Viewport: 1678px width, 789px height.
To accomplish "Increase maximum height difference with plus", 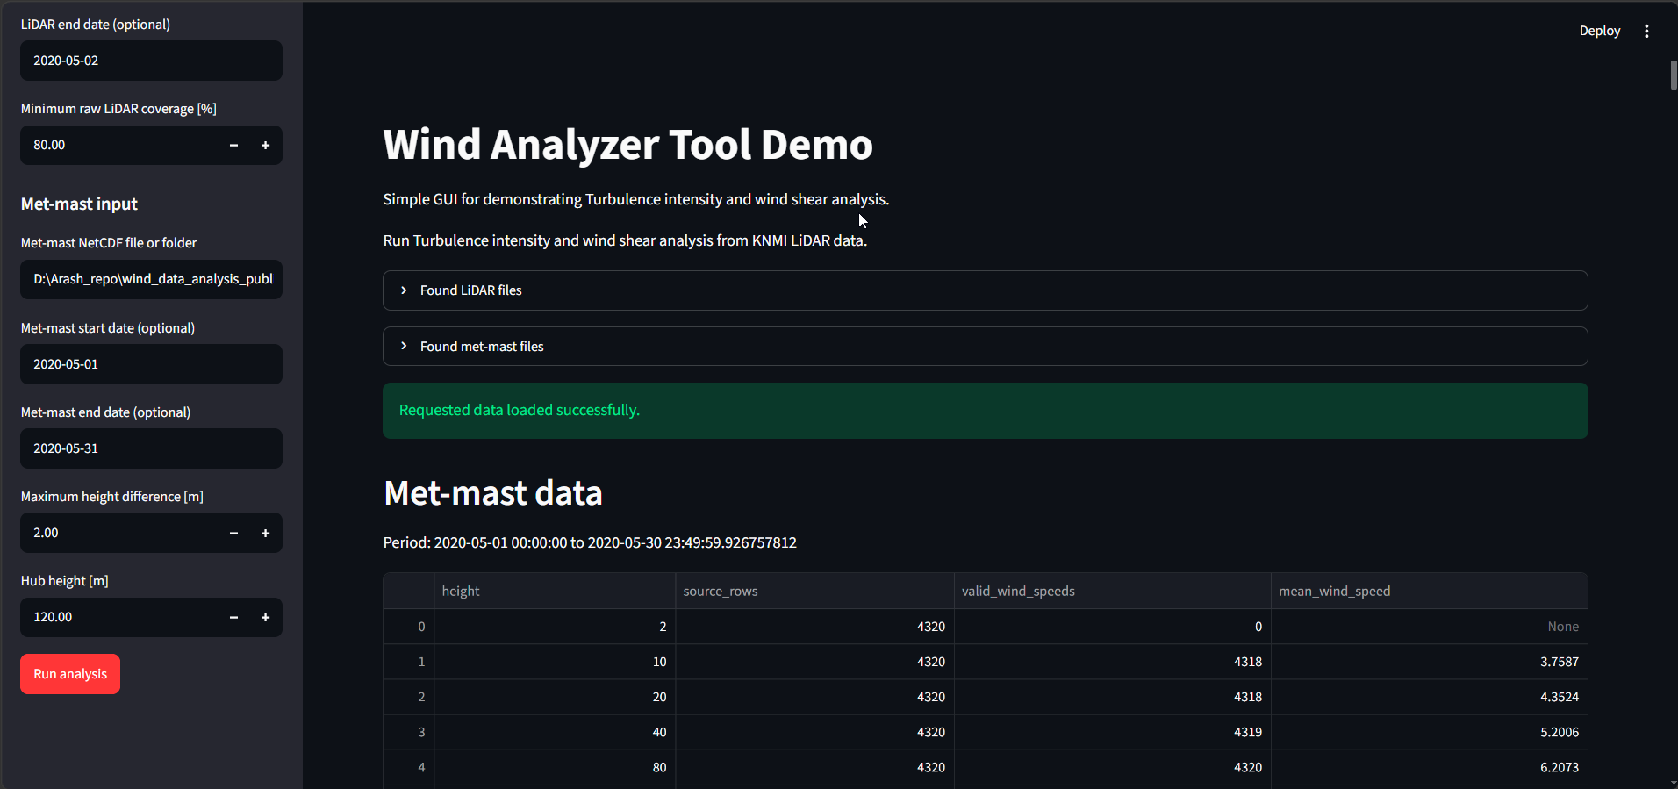I will 265,534.
